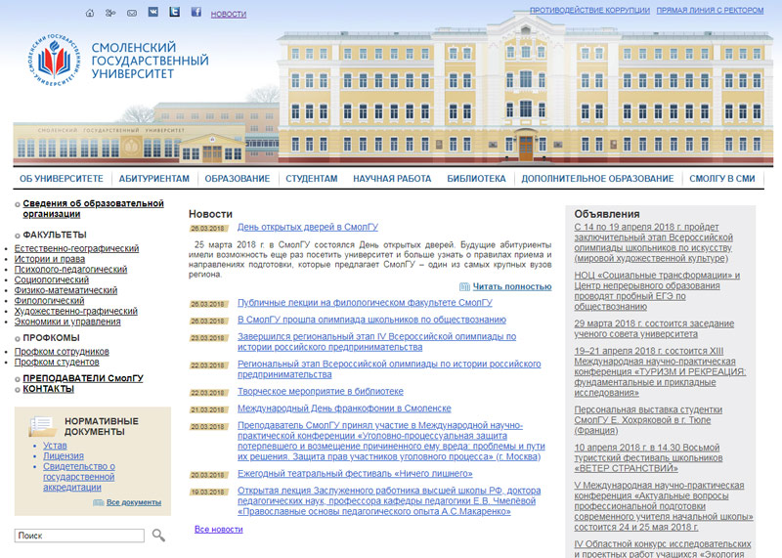Open the Студентам menu item
Image resolution: width=782 pixels, height=558 pixels.
point(312,179)
